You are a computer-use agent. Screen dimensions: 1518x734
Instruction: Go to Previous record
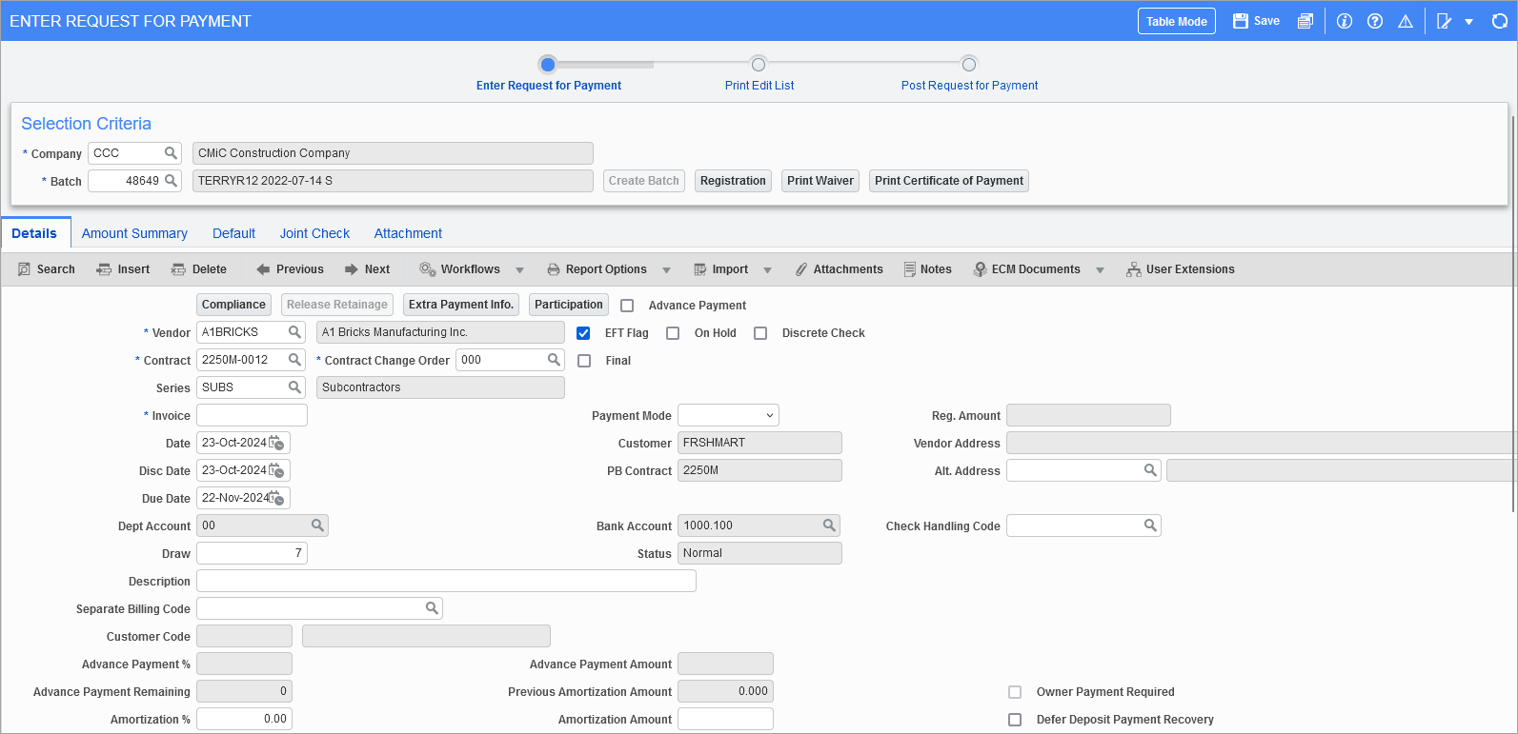point(290,269)
